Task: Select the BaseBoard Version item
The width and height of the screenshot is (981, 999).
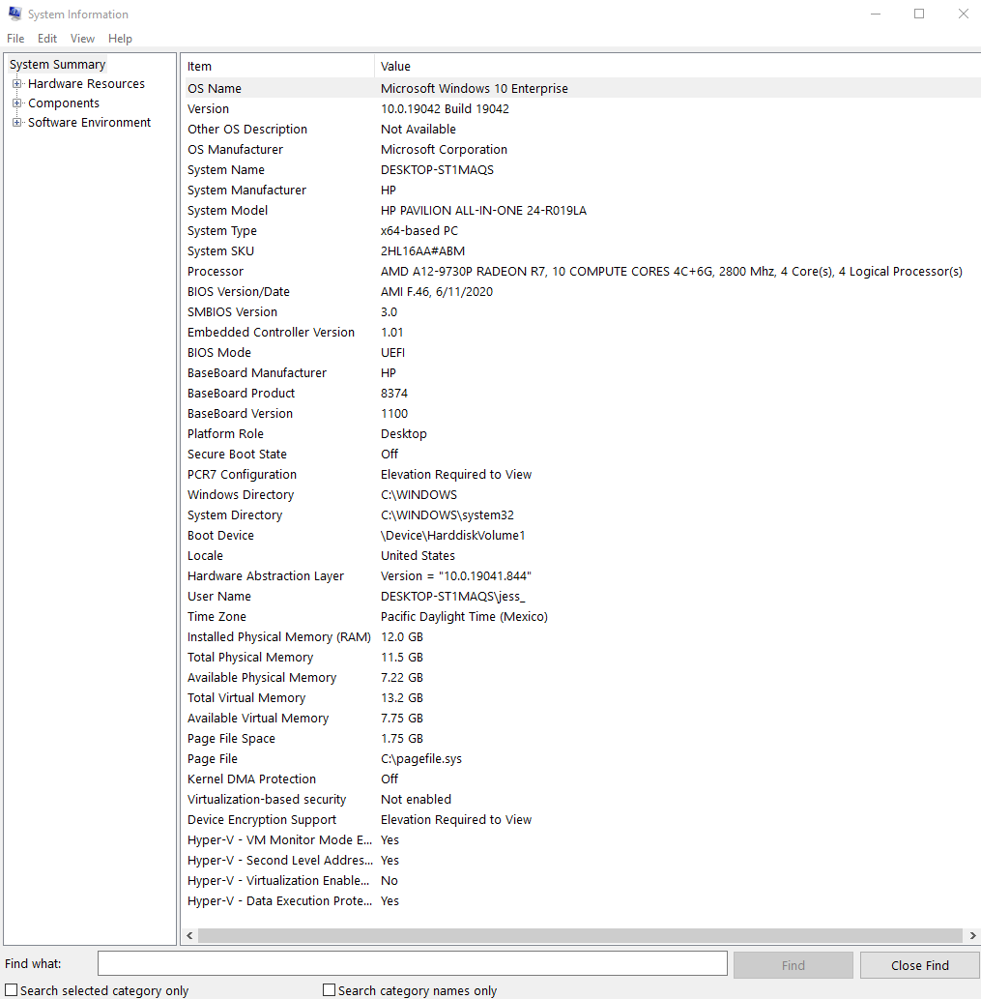Action: pos(240,414)
